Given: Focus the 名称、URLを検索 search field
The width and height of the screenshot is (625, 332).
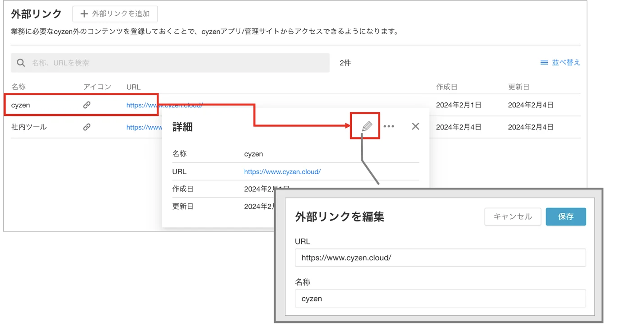Looking at the screenshot, I should [170, 63].
